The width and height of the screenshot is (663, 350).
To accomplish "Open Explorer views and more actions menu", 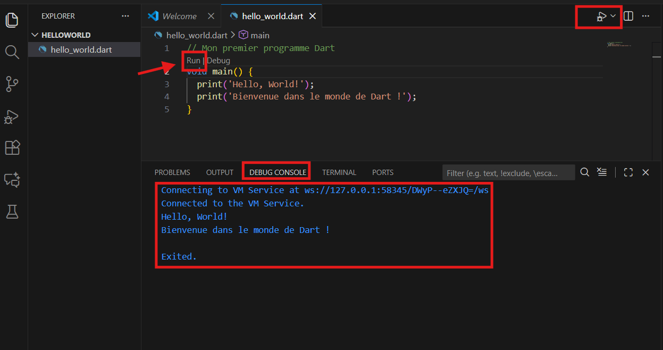I will 125,16.
